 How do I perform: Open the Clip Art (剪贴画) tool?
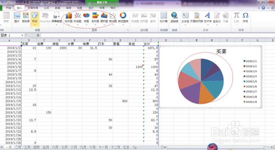pos(26,18)
